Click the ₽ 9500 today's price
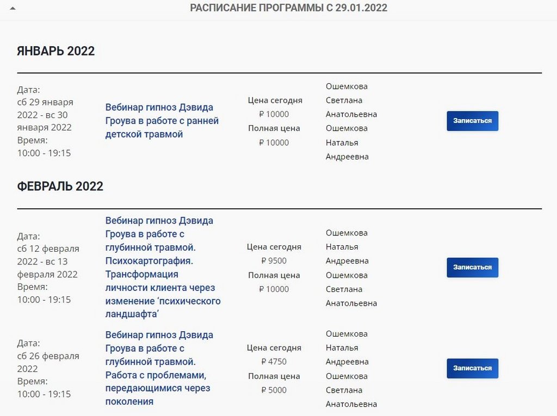557x416 pixels. 274,261
